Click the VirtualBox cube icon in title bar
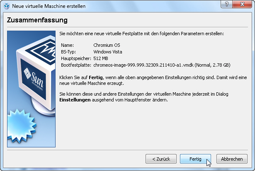The height and width of the screenshot is (171, 255). click(7, 6)
